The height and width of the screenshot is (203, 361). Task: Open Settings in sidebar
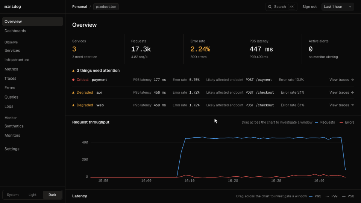click(x=32, y=149)
